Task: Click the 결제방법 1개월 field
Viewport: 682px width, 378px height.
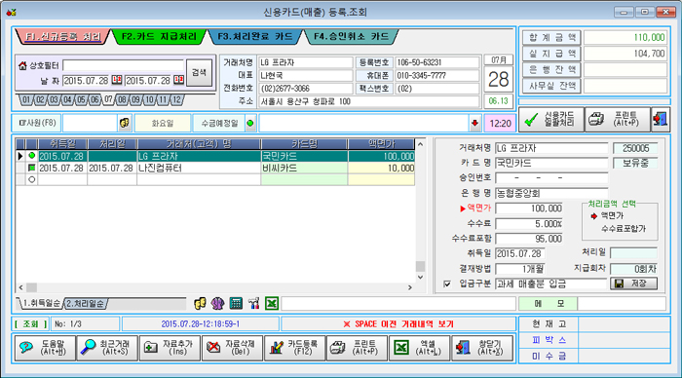Action: (x=519, y=269)
